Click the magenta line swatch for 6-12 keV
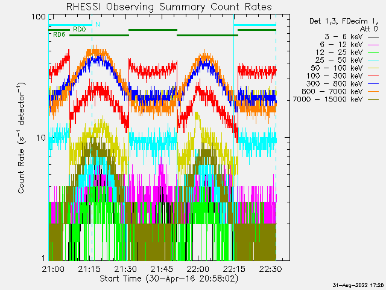Viewport: 386px width, 290px height. [373, 45]
